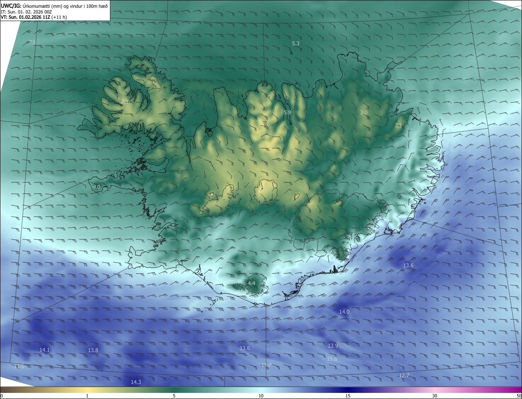
Task: Click the 3.0 value label
Action: pos(364,112)
